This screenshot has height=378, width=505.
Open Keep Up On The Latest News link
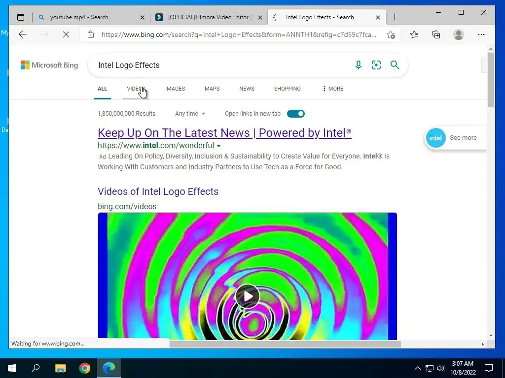pyautogui.click(x=224, y=133)
